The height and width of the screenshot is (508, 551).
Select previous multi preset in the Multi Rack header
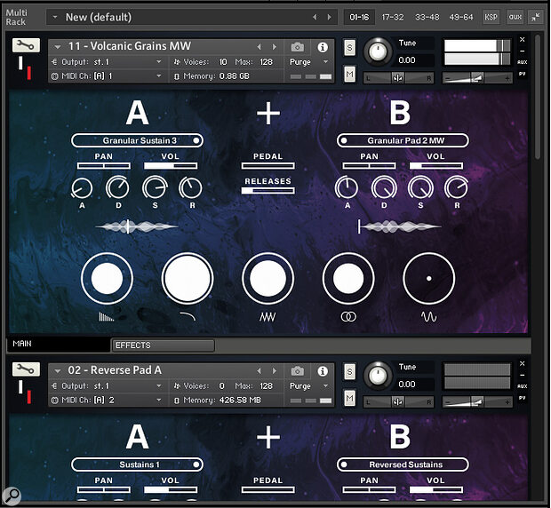tap(315, 17)
